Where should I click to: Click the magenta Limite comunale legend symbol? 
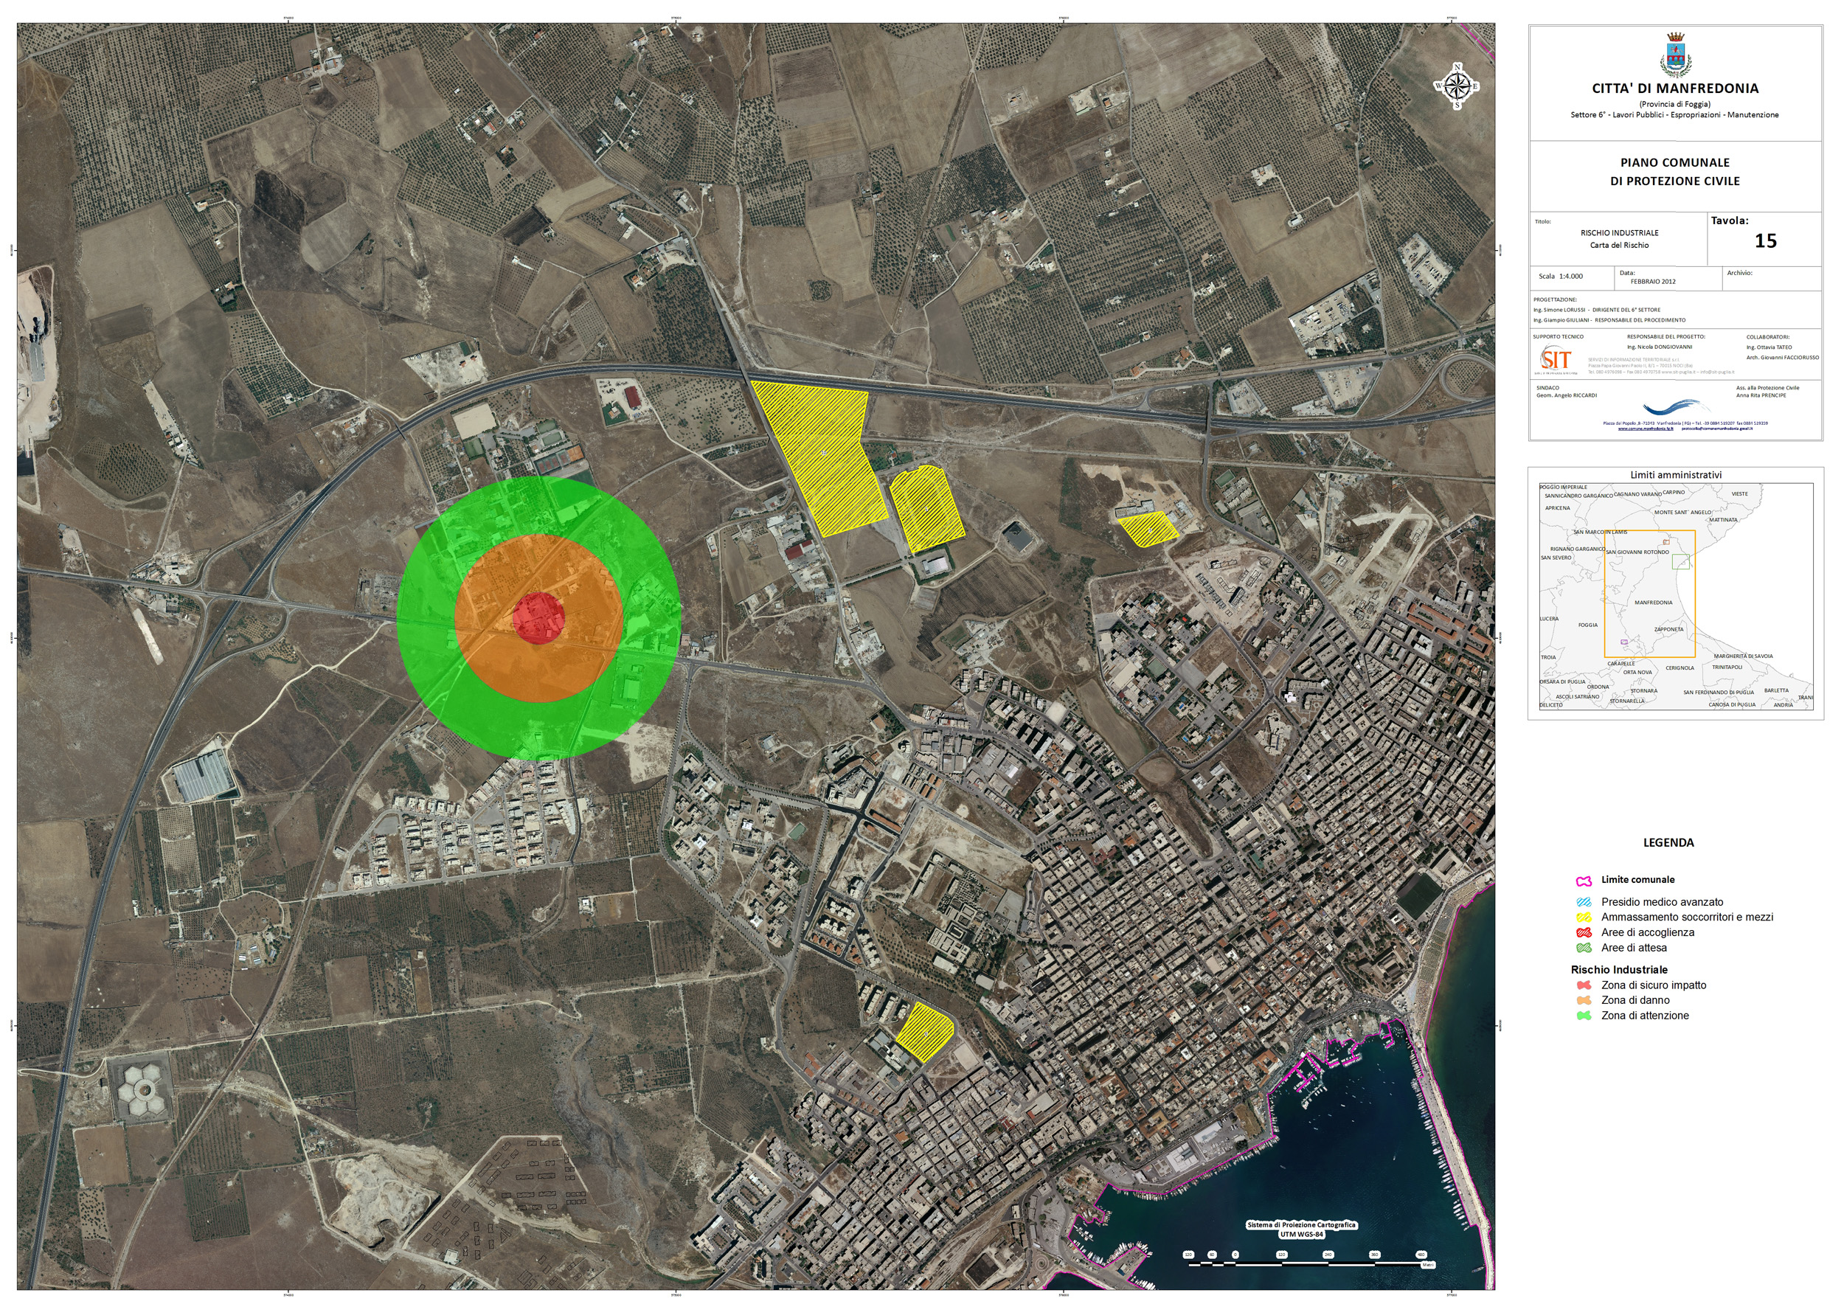(x=1584, y=880)
